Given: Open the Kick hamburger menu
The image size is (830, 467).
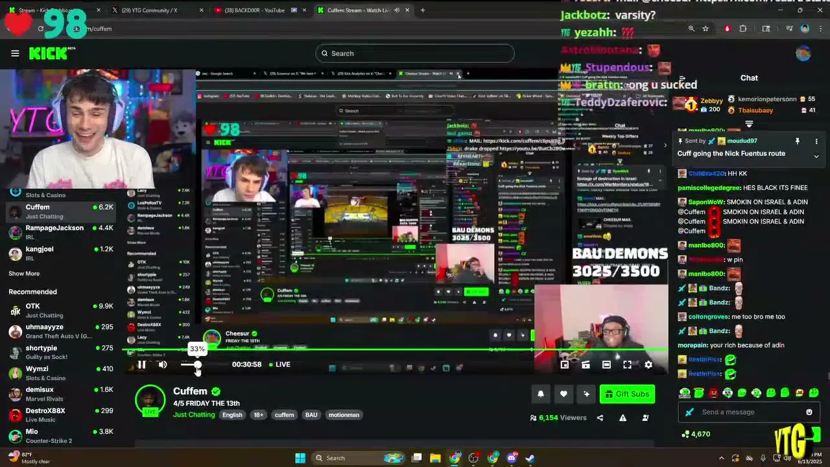Looking at the screenshot, I should (x=15, y=53).
